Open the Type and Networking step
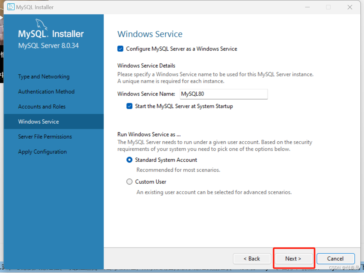364x273 pixels. 44,76
